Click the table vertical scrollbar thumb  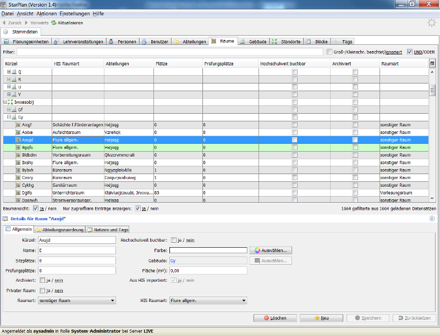pyautogui.click(x=432, y=90)
